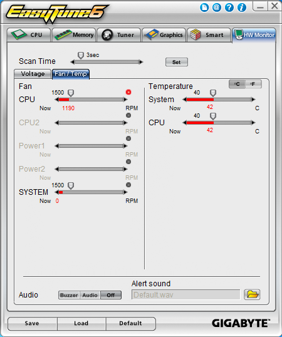Browse alert sound with folder icon
The width and height of the screenshot is (282, 337).
(x=252, y=294)
